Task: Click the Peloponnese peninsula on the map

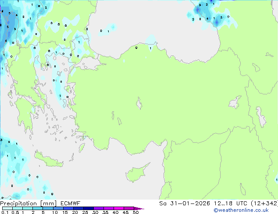Action: click(25, 113)
